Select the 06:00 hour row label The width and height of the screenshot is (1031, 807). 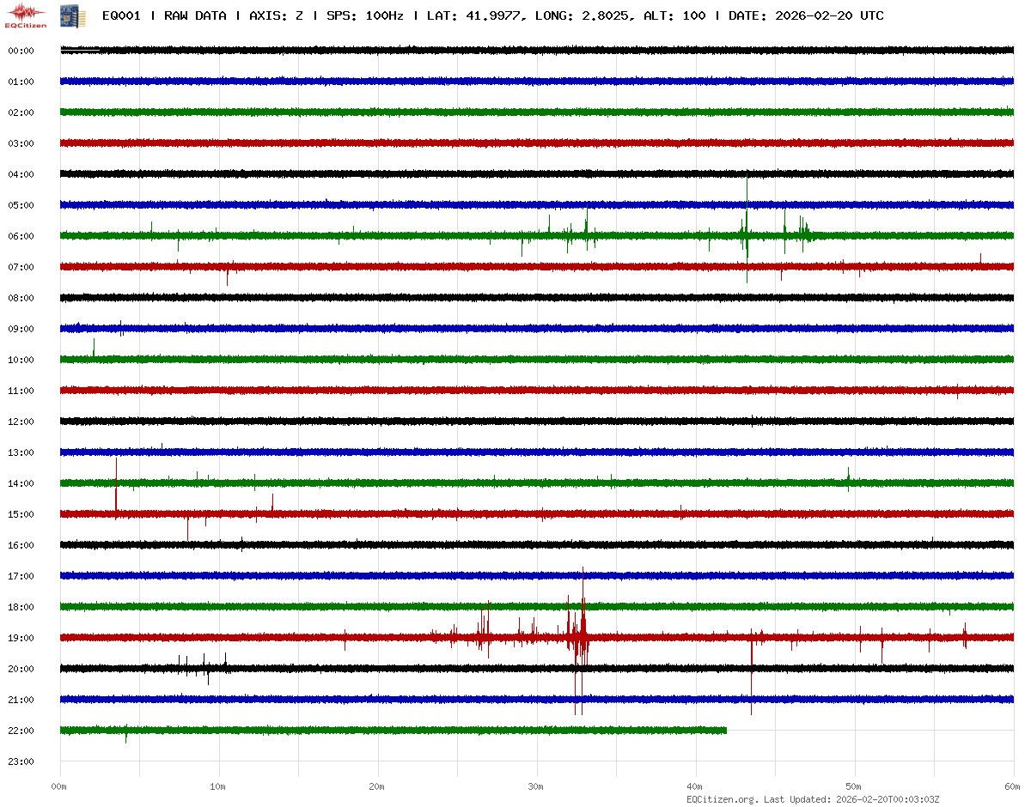21,236
